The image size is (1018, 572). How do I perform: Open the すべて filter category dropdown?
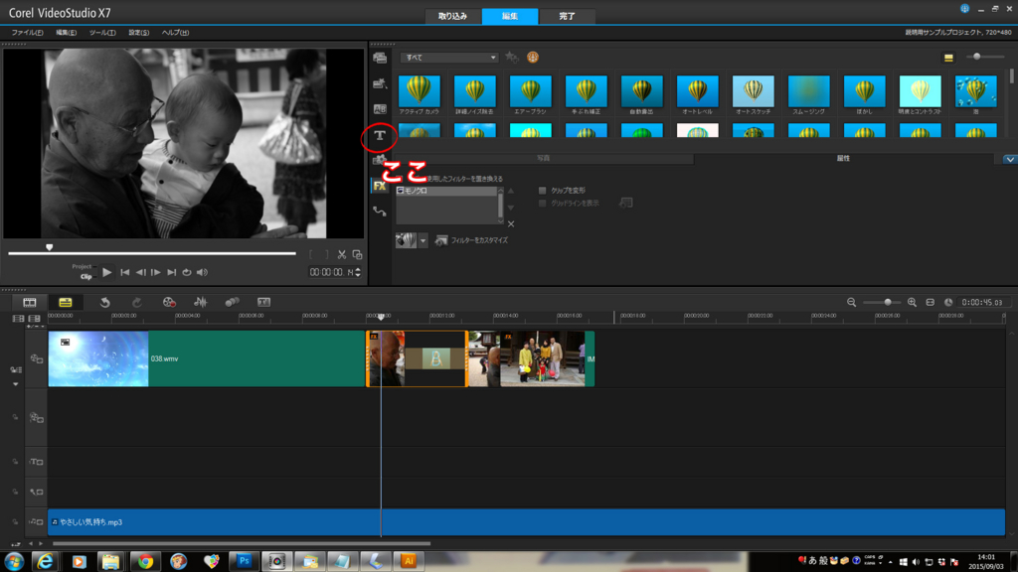click(448, 58)
